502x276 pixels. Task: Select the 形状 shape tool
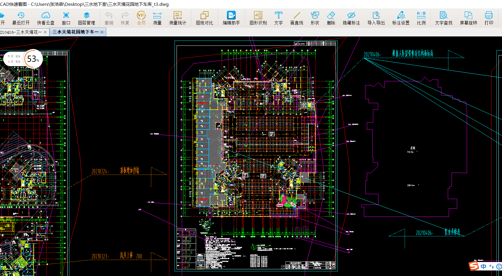click(x=315, y=18)
